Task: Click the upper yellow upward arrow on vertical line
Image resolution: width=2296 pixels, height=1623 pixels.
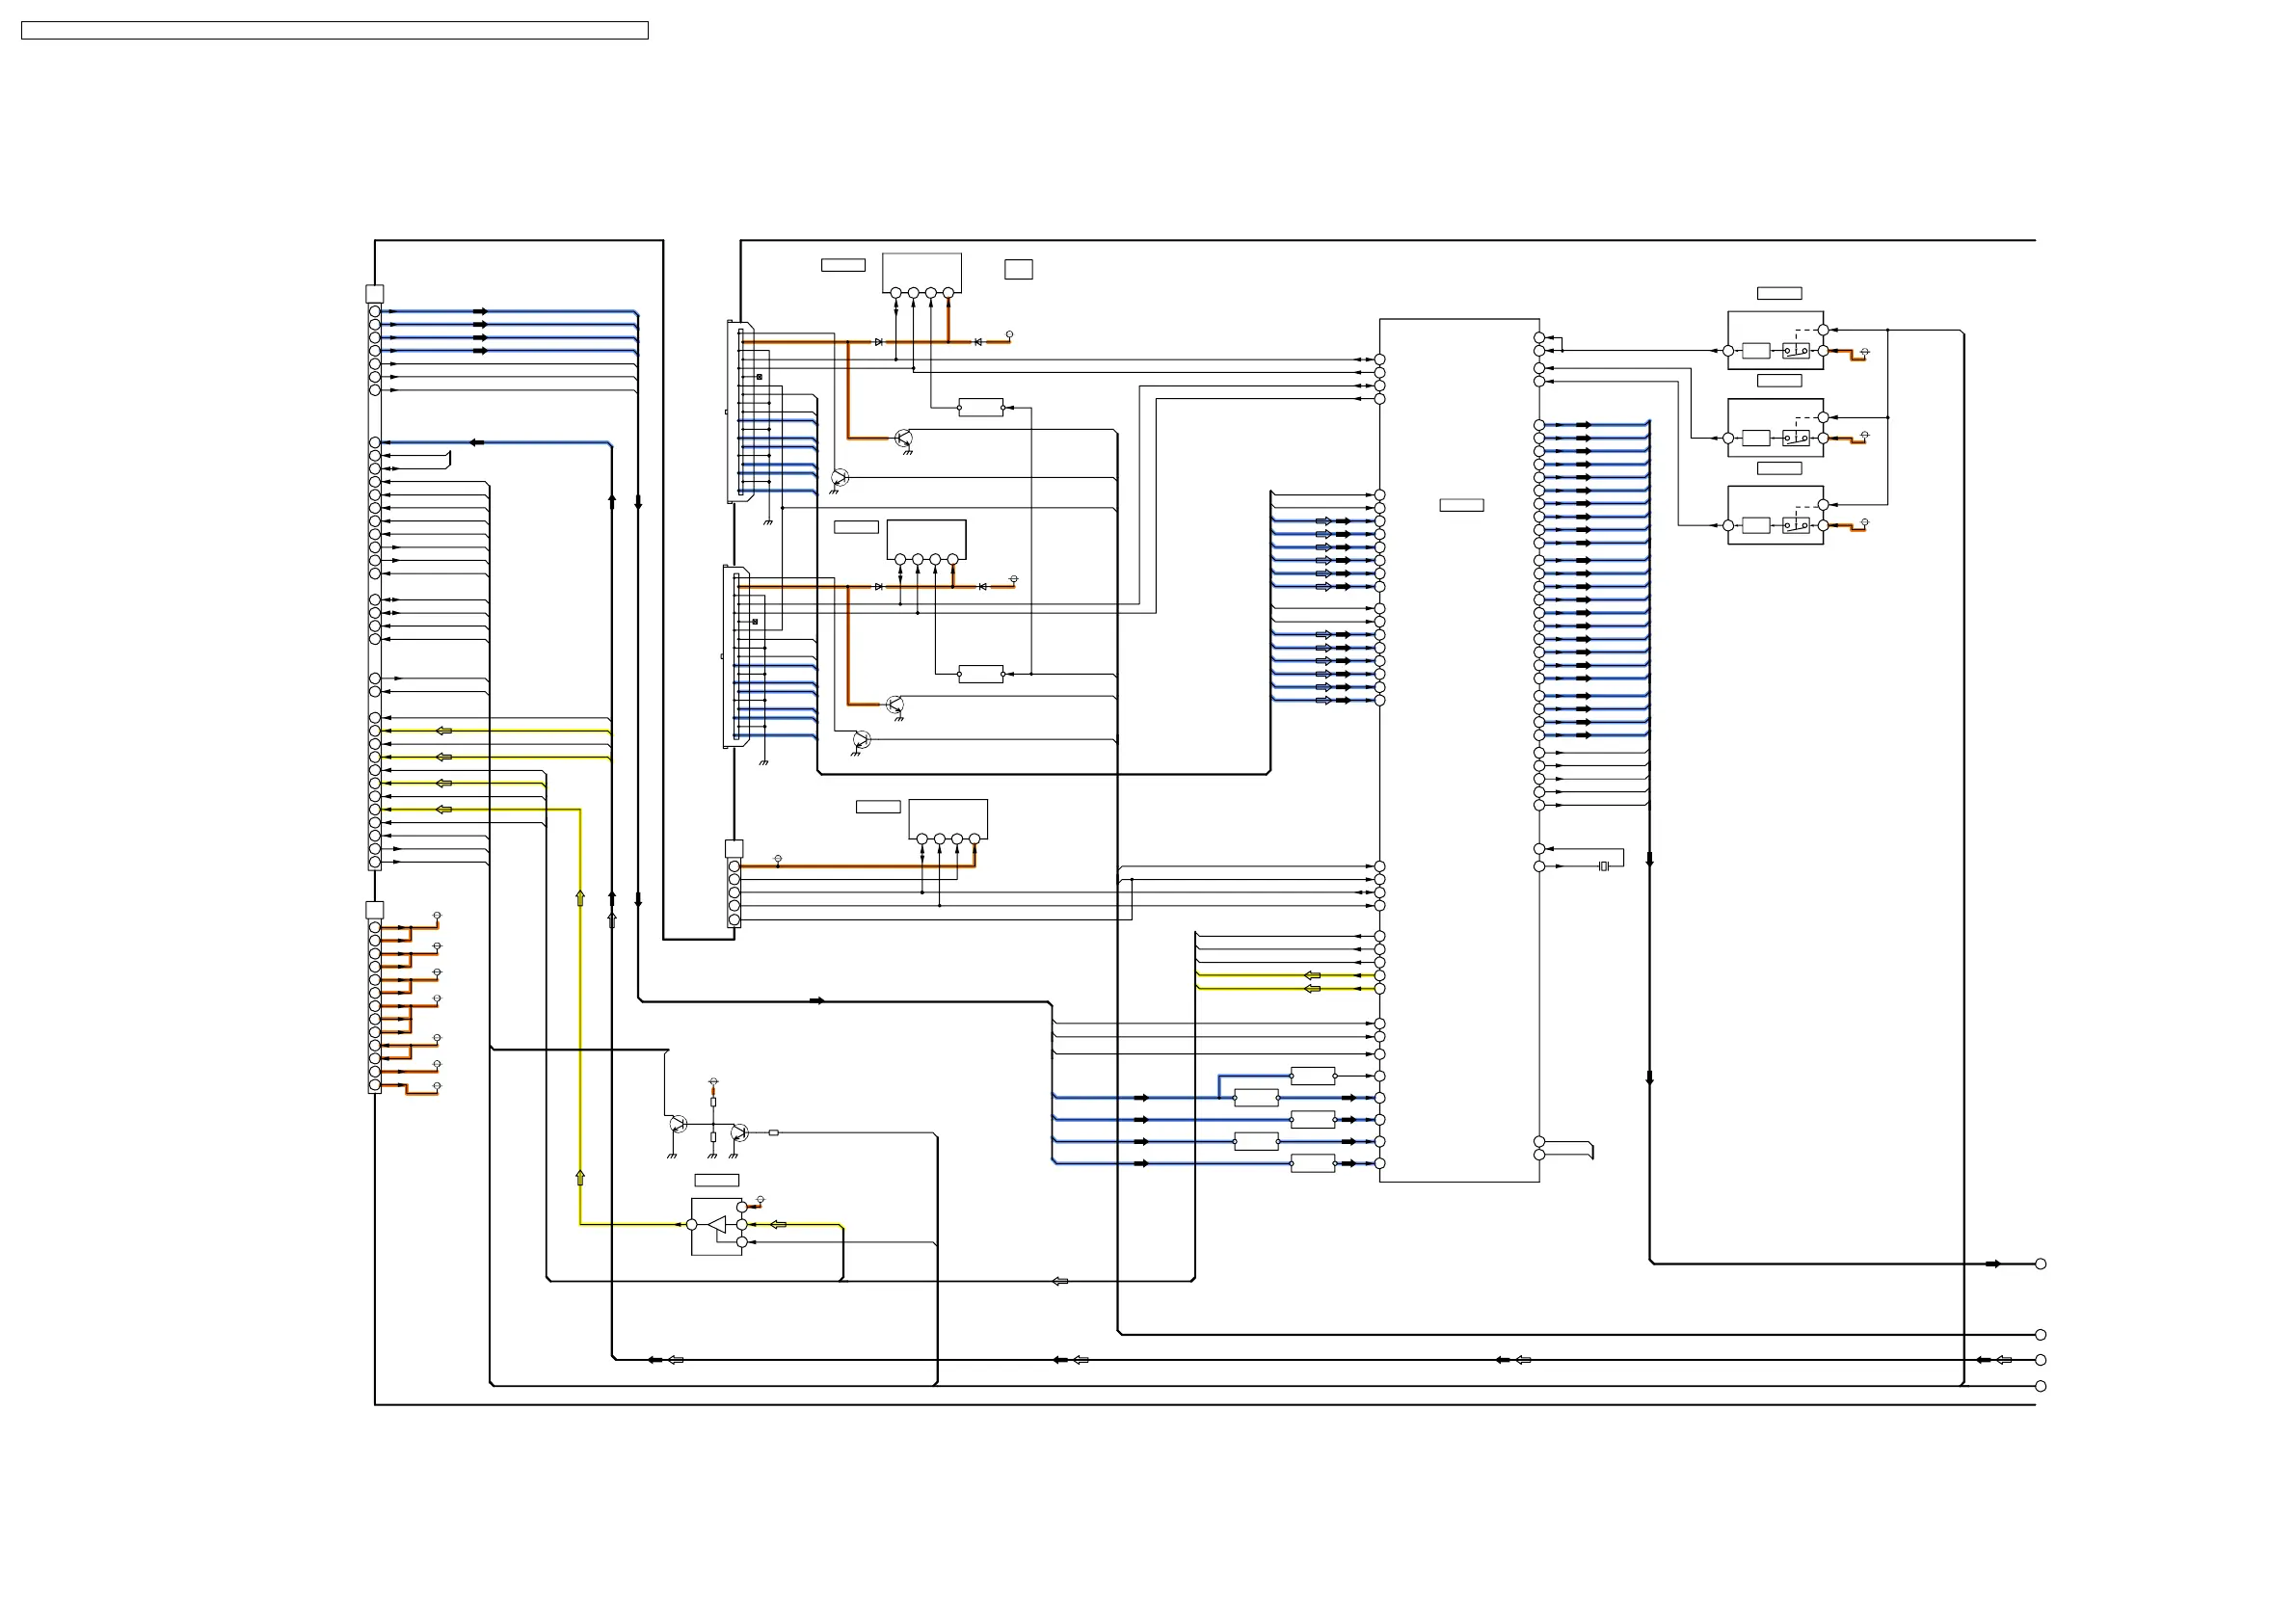Action: click(x=580, y=898)
